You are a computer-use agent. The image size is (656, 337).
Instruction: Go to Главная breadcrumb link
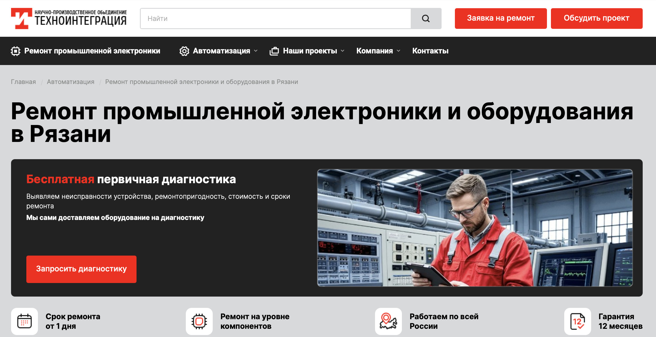click(24, 82)
